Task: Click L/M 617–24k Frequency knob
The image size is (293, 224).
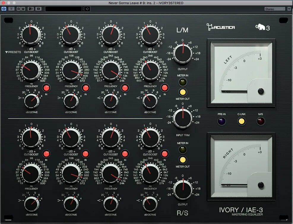Action: (x=111, y=70)
